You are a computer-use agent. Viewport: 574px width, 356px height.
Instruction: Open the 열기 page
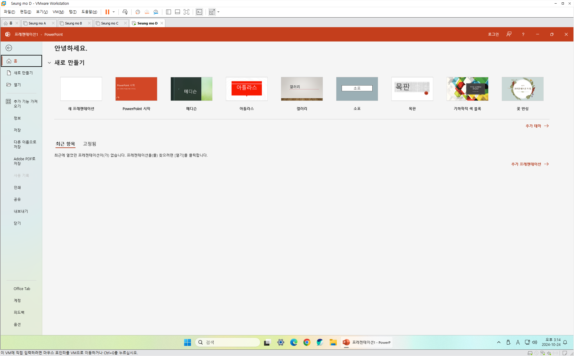coord(21,85)
